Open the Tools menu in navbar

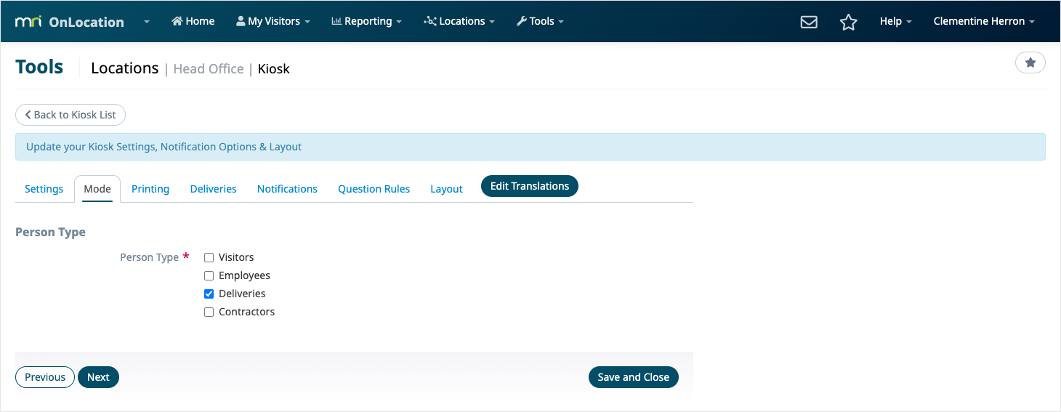pos(540,21)
